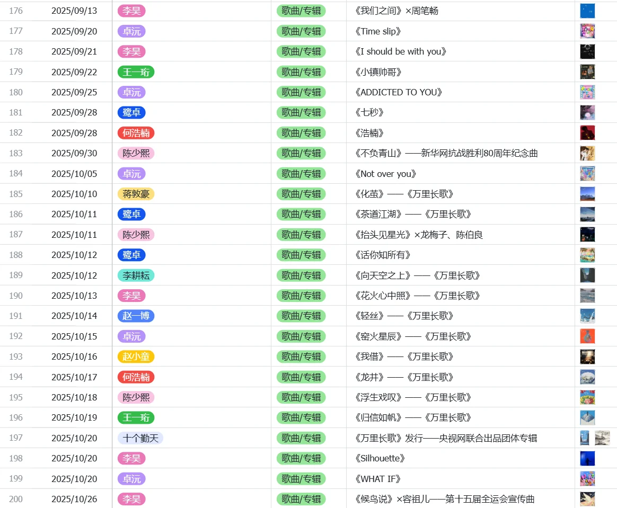Select row number 200
Viewport: 617px width, 508px height.
[x=16, y=499]
